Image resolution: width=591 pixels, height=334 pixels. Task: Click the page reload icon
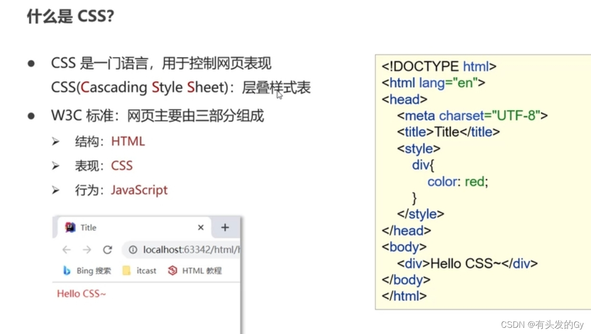108,250
